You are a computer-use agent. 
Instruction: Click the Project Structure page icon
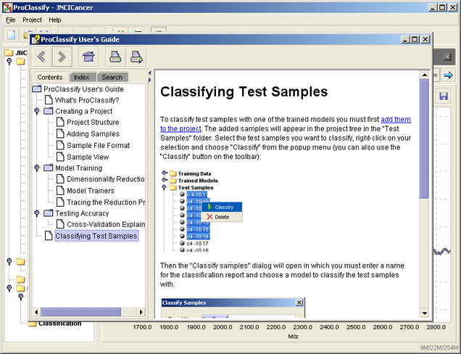[x=60, y=122]
